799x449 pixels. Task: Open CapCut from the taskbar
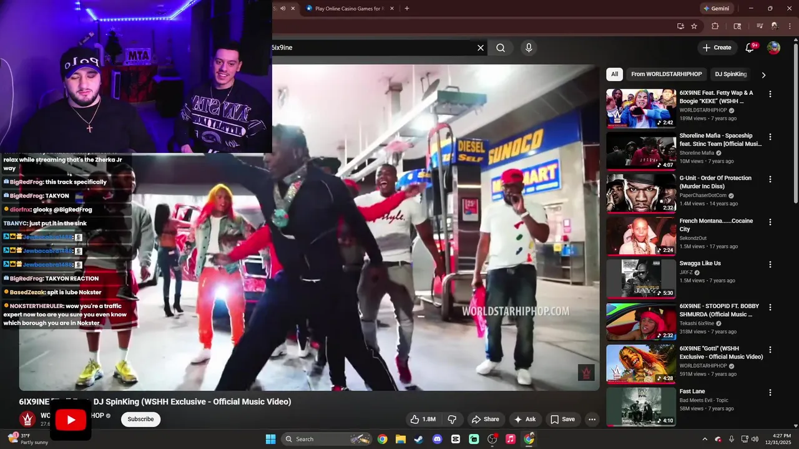(456, 439)
